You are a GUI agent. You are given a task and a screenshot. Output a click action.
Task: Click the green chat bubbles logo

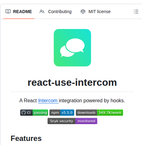72,48
